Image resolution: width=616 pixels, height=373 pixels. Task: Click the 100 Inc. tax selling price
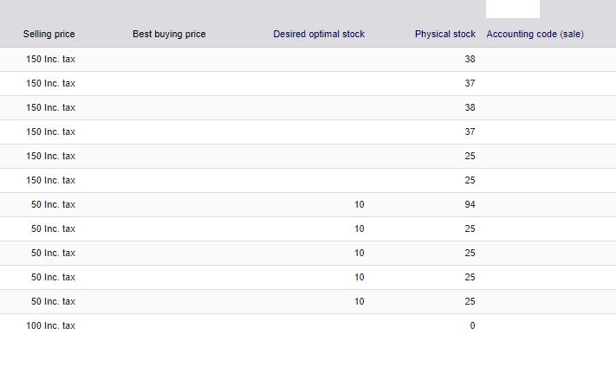50,325
